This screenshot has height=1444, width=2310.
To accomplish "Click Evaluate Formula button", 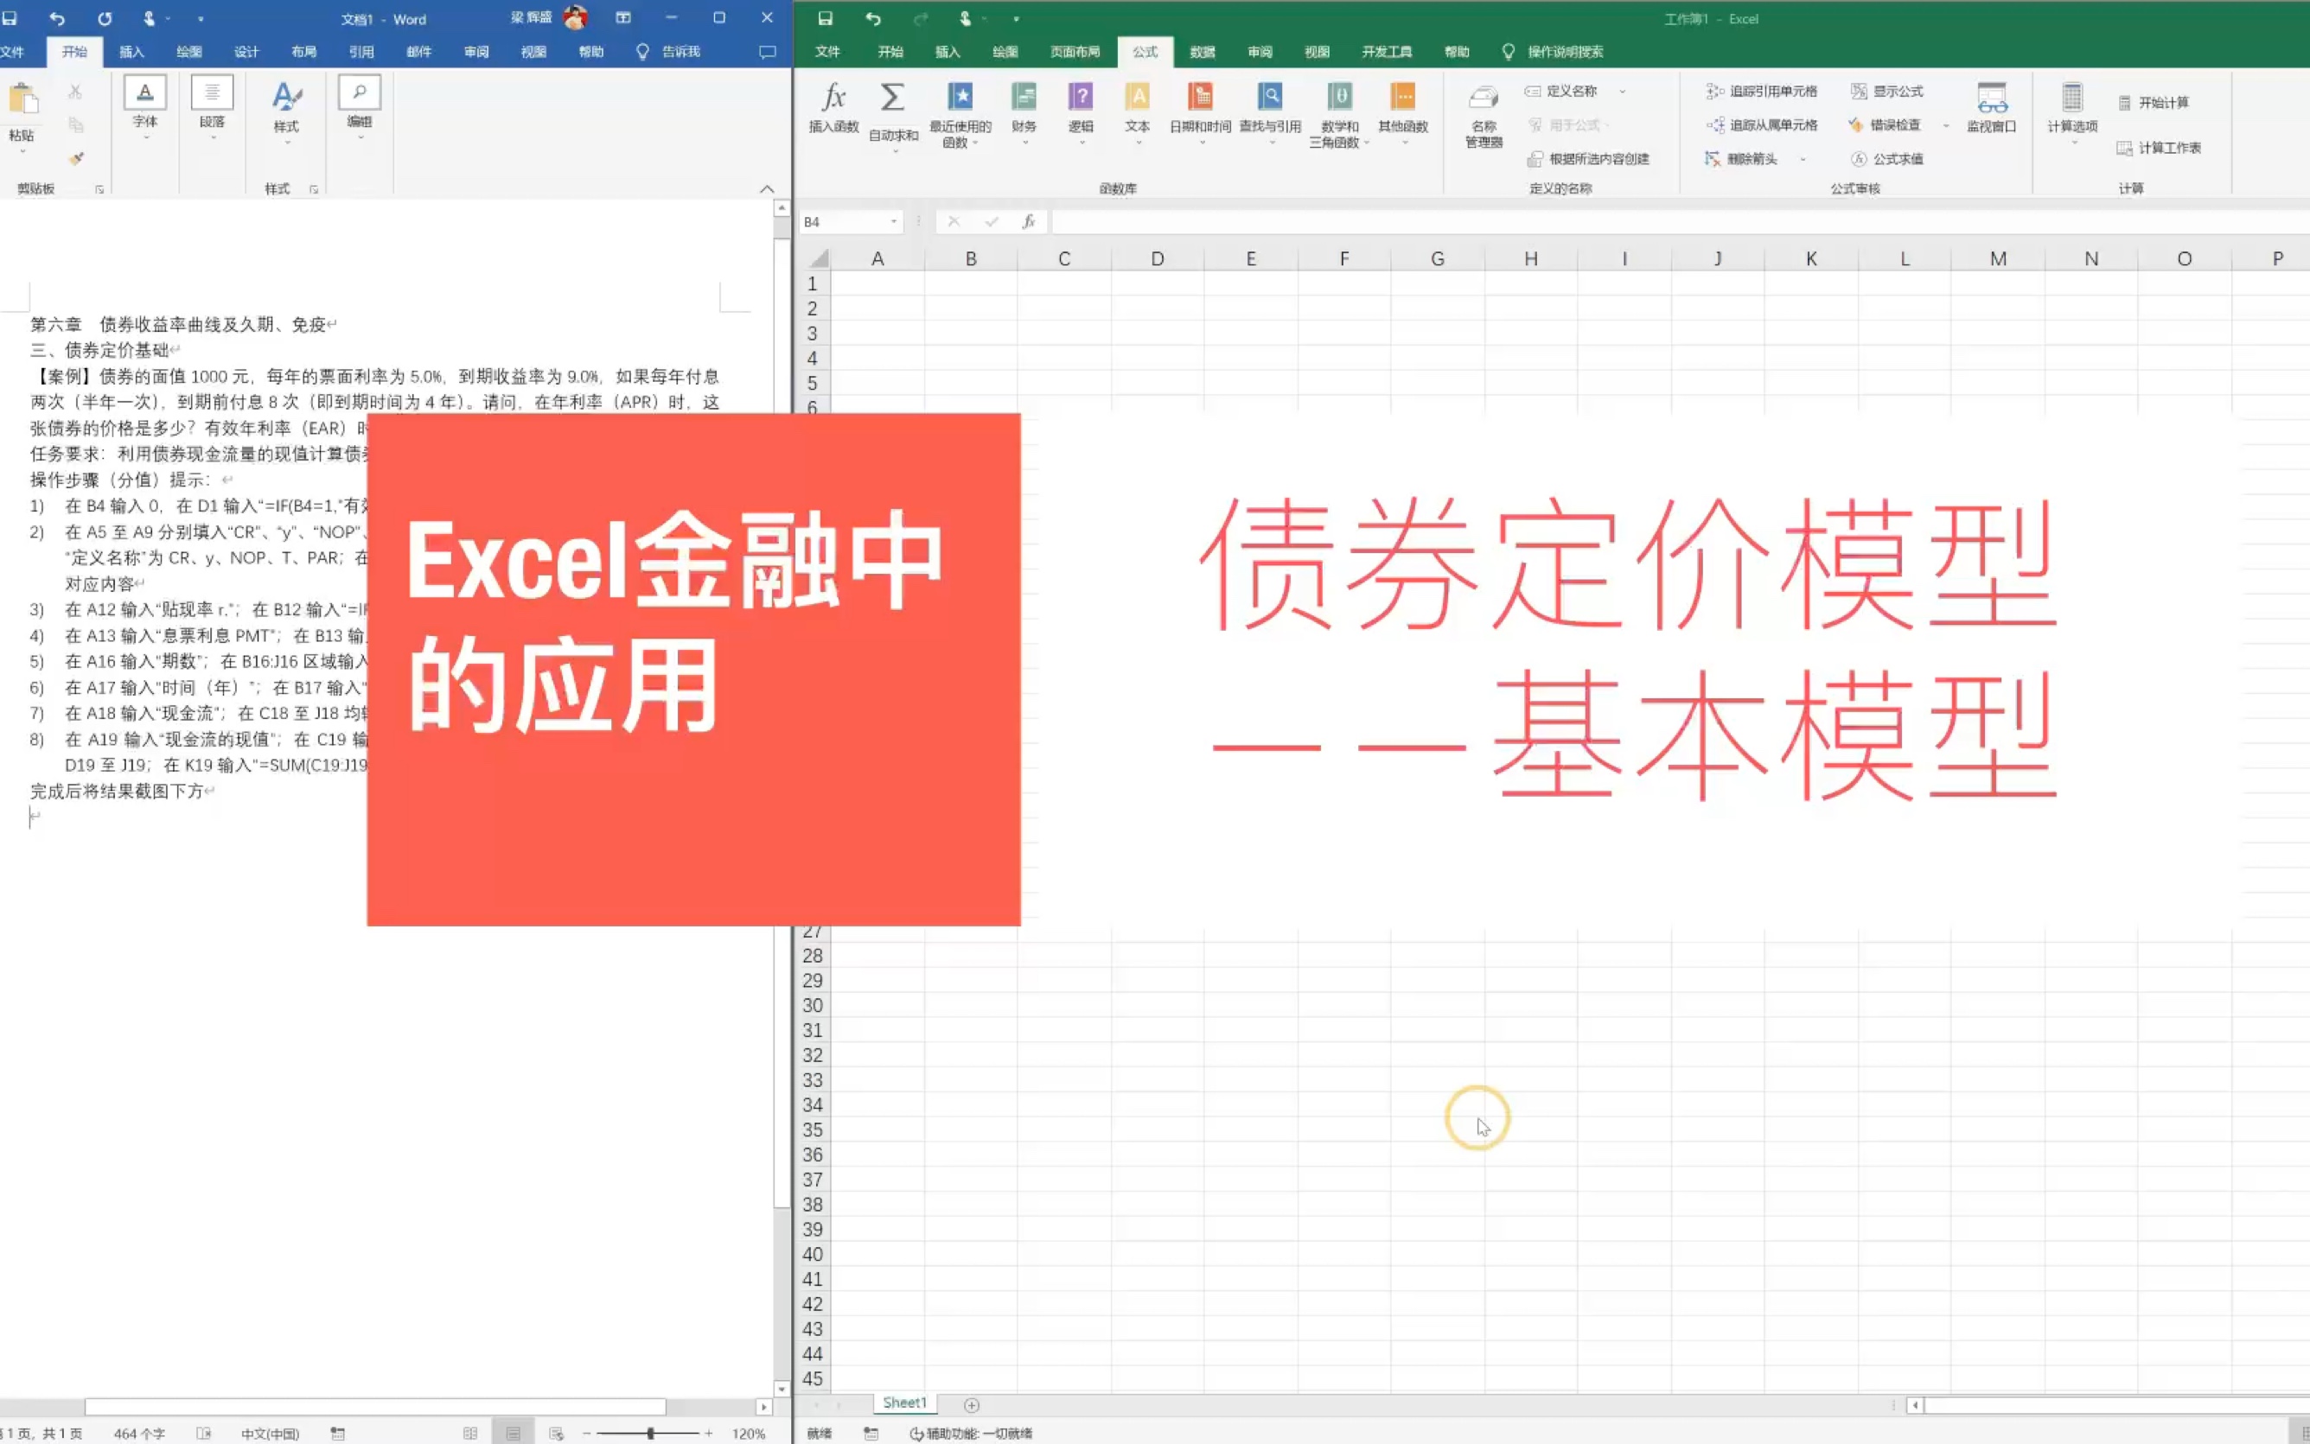I will coord(1886,158).
